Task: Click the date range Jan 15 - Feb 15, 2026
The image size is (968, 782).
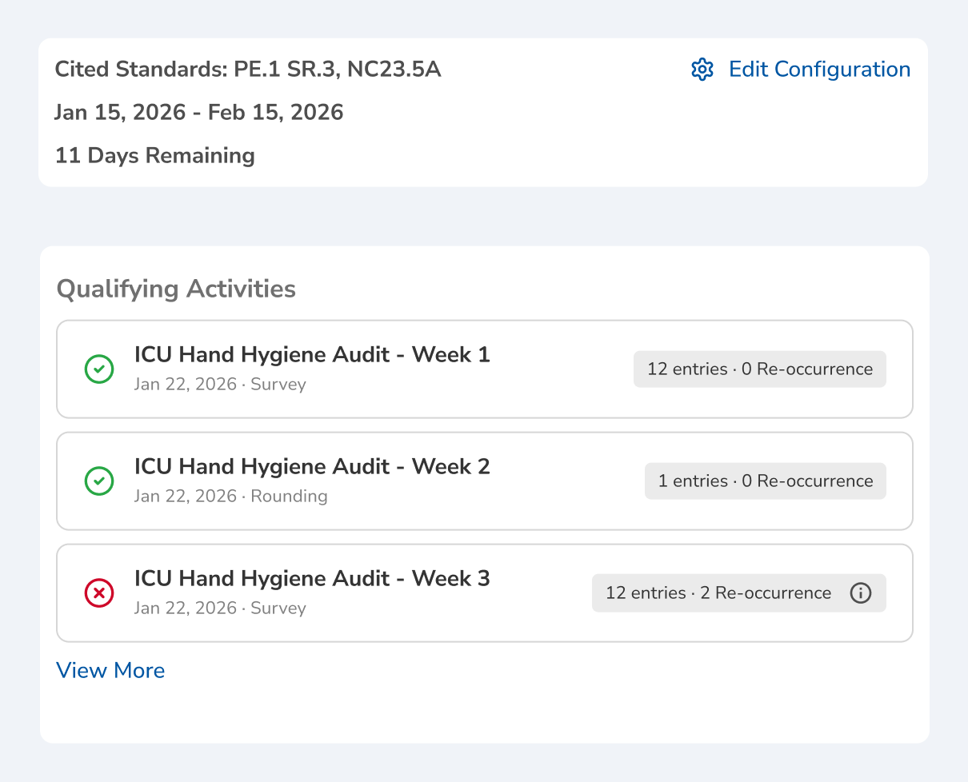Action: click(x=199, y=112)
